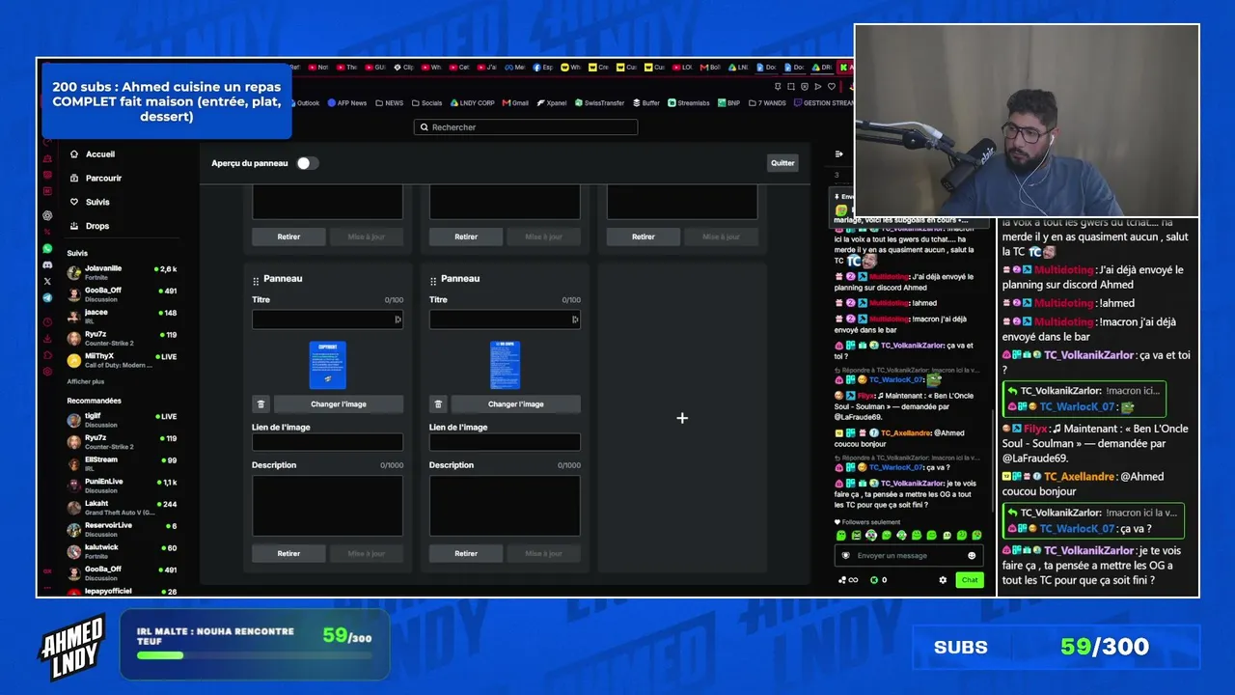This screenshot has width=1235, height=695.
Task: Focus Lien de l'image field, second Panneau
Action: click(505, 442)
